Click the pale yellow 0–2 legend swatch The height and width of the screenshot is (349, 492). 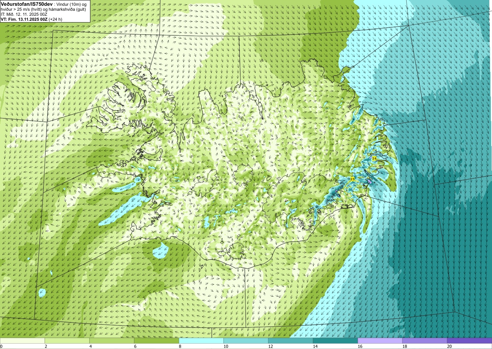[22, 341]
